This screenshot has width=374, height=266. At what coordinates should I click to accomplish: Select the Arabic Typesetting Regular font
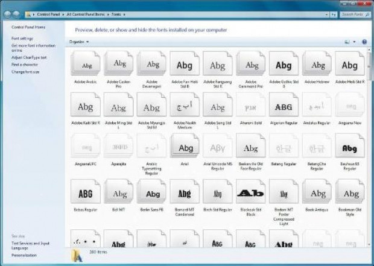tap(151, 145)
